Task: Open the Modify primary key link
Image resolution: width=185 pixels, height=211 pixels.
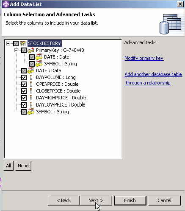Action: pyautogui.click(x=144, y=58)
